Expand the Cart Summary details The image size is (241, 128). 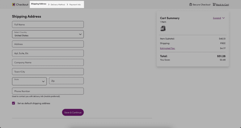tap(219, 18)
